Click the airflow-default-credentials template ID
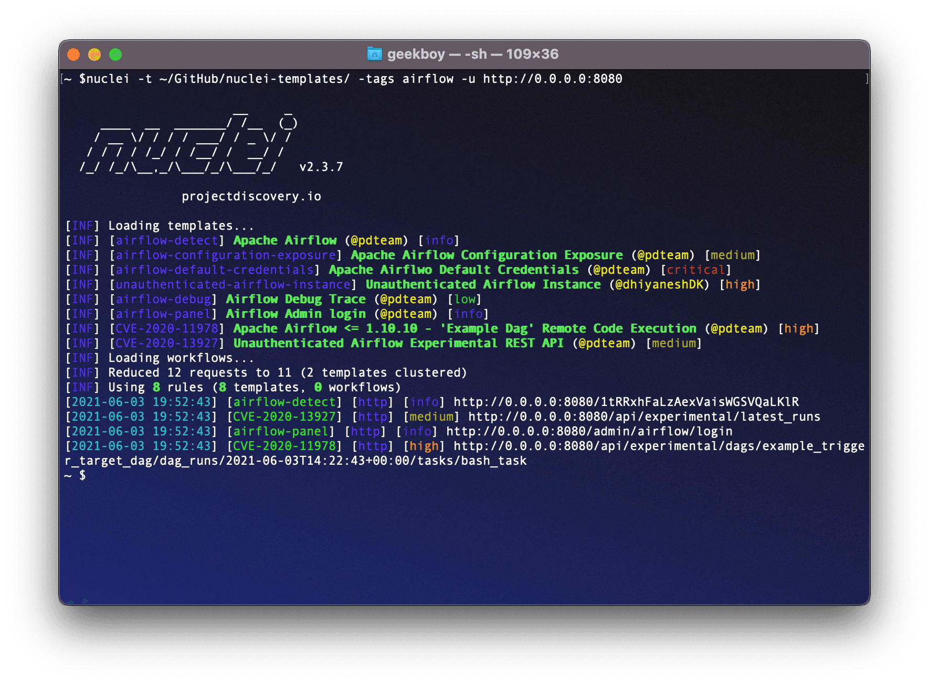The width and height of the screenshot is (929, 683). (214, 270)
